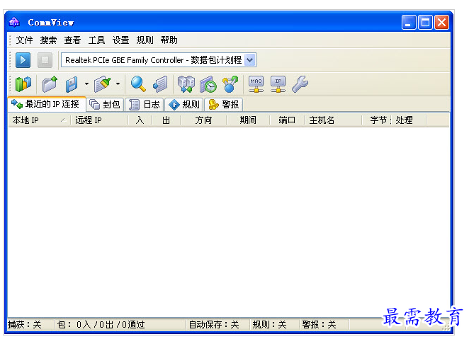Screen dimensions: 469x339
Task: Click the clear broom toolbar icon
Action: tap(102, 84)
